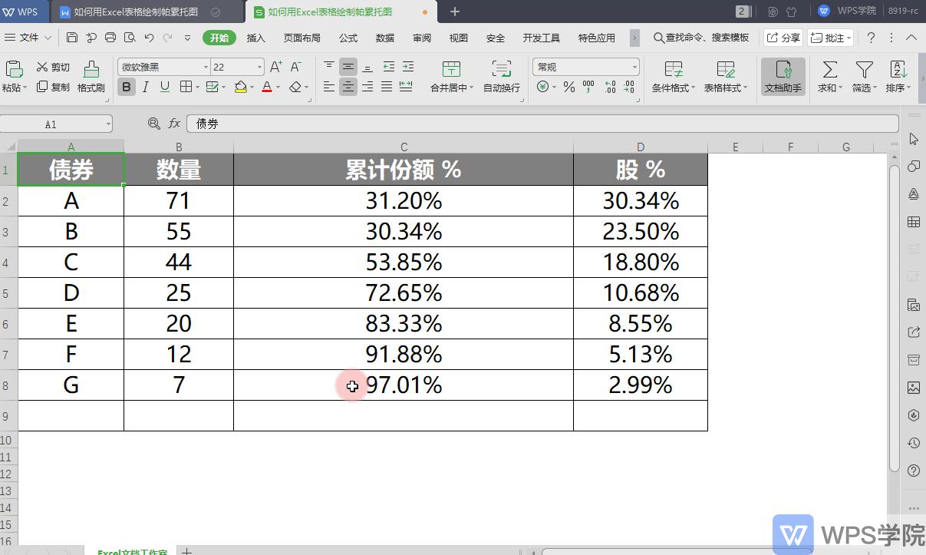
Task: Toggle center alignment for selected cell
Action: pos(348,87)
